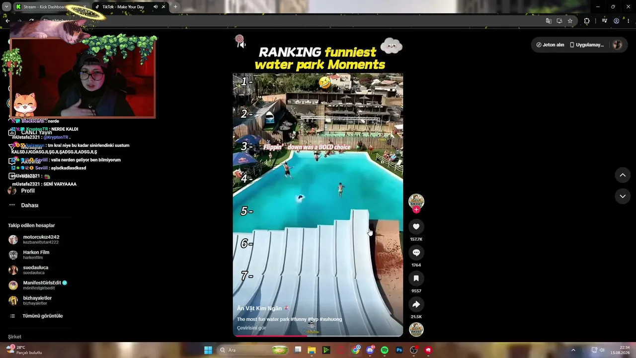Image resolution: width=636 pixels, height=358 pixels.
Task: Open the Chrome profile icon
Action: click(616, 21)
